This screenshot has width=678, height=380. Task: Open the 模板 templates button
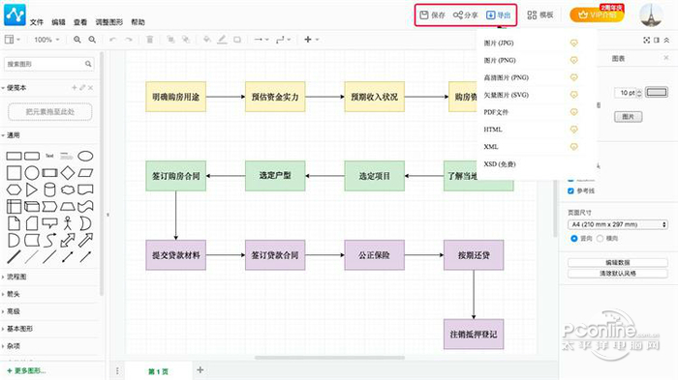(x=540, y=15)
